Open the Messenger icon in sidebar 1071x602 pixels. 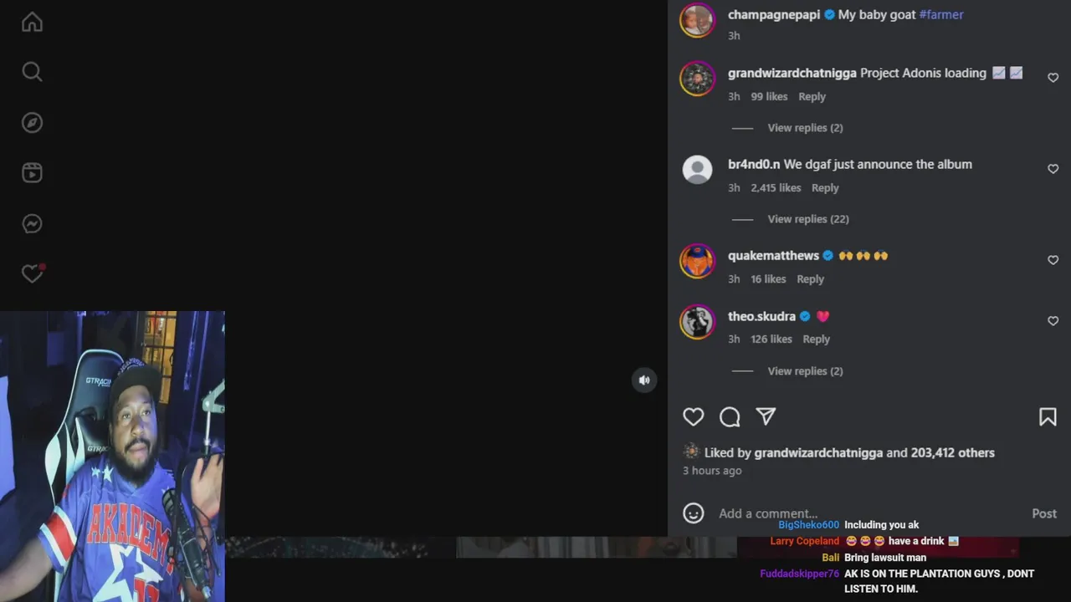pyautogui.click(x=32, y=223)
